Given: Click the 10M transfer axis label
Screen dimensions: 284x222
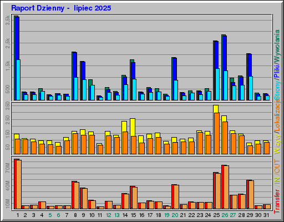Looking at the screenshot, I should [x=8, y=204].
